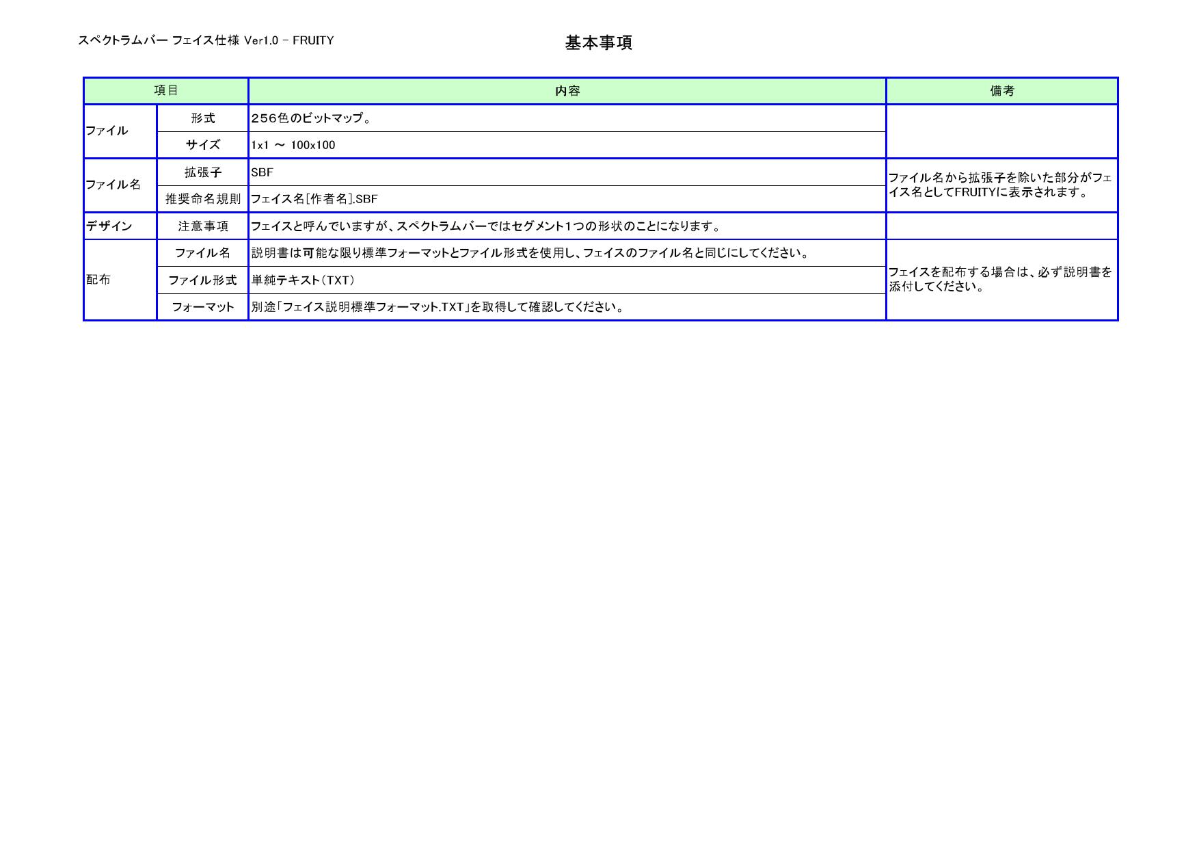Click the sentence about セグメント1つの形状
Screen dimensions: 1199x848
click(485, 226)
